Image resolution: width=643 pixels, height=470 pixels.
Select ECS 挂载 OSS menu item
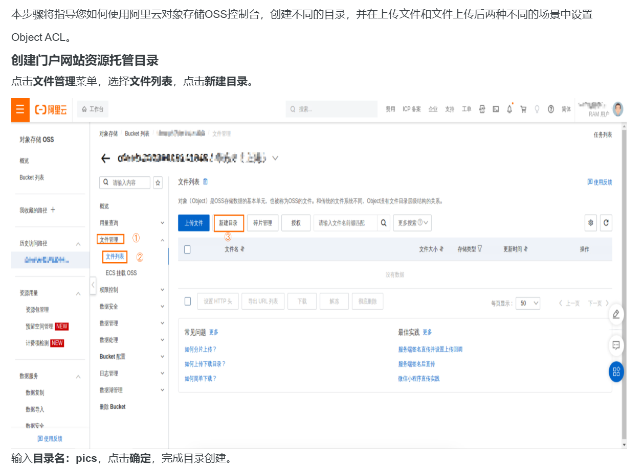[121, 273]
